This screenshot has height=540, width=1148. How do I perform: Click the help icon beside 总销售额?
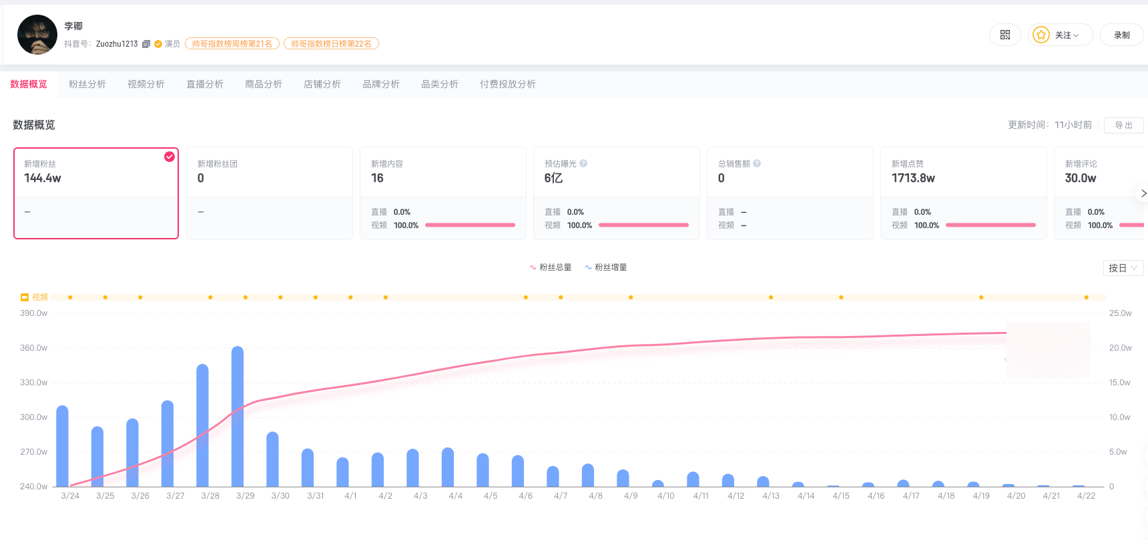pyautogui.click(x=757, y=163)
